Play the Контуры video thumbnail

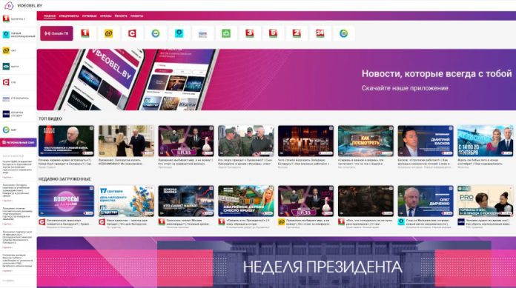305,141
